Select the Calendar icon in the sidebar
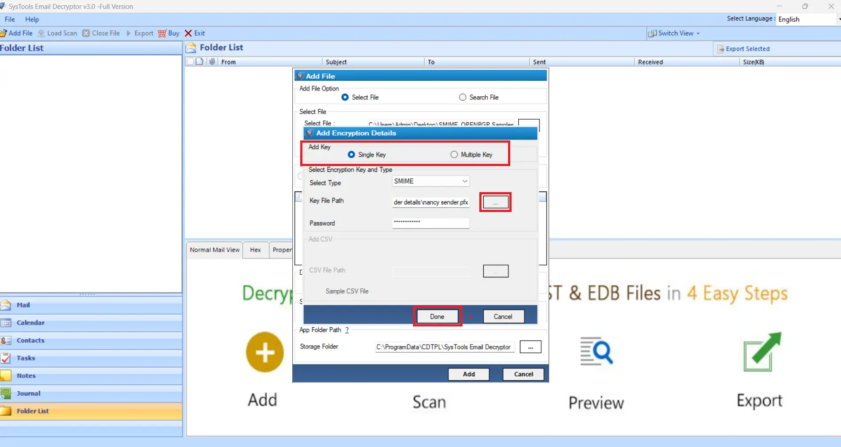Viewport: 841px width, 447px height. (x=6, y=322)
